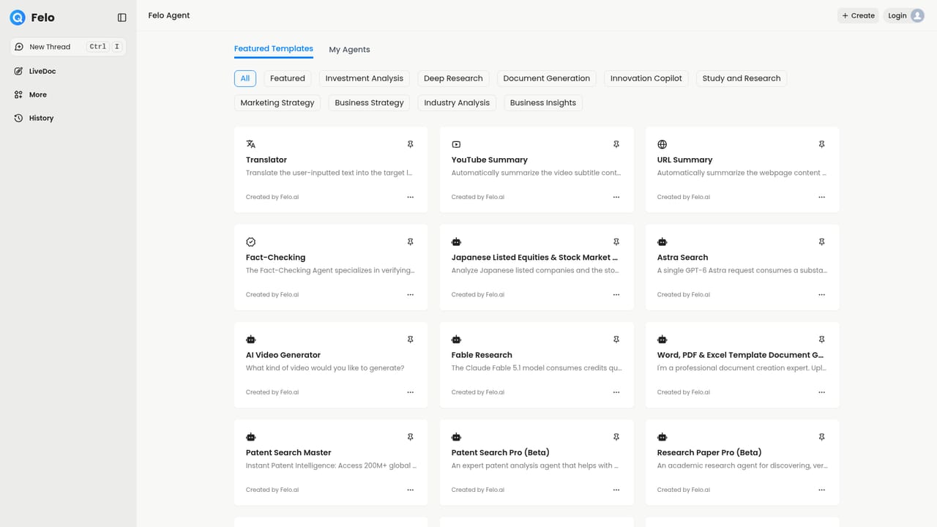Open the Word, PDF & Excel Template card
This screenshot has height=527, width=937.
[x=742, y=365]
